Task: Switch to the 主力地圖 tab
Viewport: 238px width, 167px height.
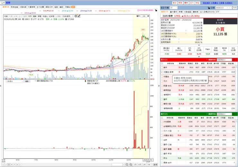Action: click(x=40, y=7)
